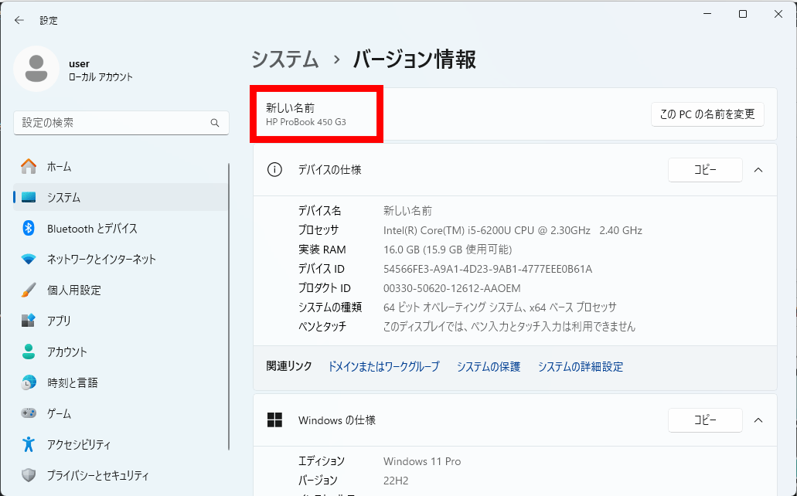This screenshot has height=496, width=797.
Task: Collapse the デバイスの仕様 section
Action: tap(758, 170)
